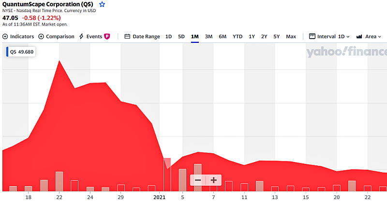The width and height of the screenshot is (387, 202).
Task: Switch to the 5D time range
Action: tap(181, 37)
